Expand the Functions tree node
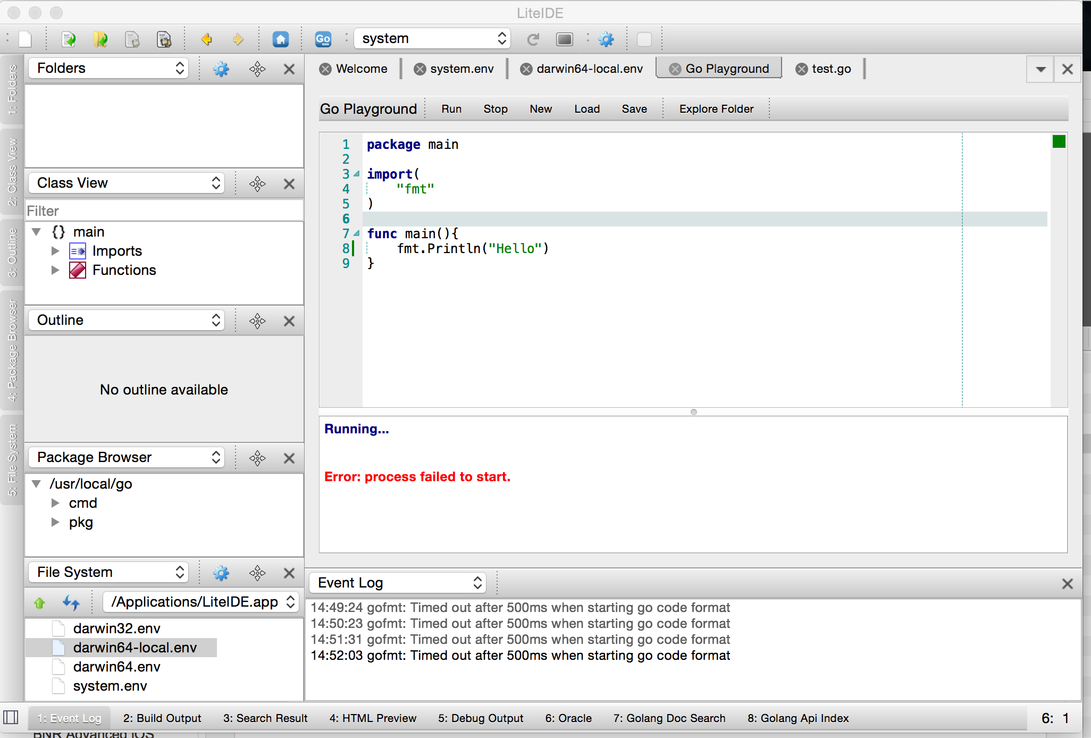The height and width of the screenshot is (738, 1091). click(55, 270)
